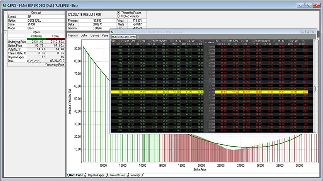
Task: Open the Delta chart tab
Action: coord(84,35)
